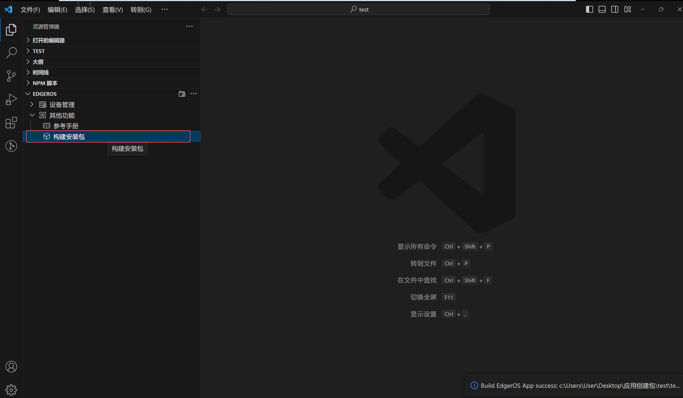Viewport: 683px width, 398px height.
Task: Select the 构建安装包 tree item
Action: (112, 136)
